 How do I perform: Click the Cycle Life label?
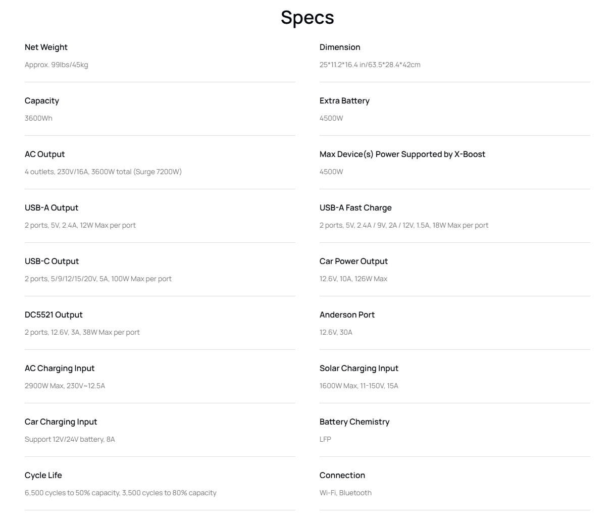pos(43,476)
